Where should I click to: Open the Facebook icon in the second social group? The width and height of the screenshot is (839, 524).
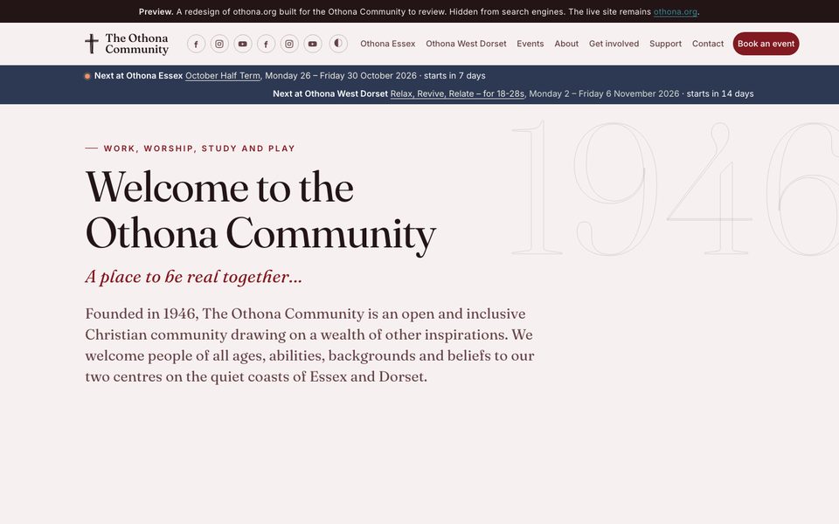click(266, 44)
